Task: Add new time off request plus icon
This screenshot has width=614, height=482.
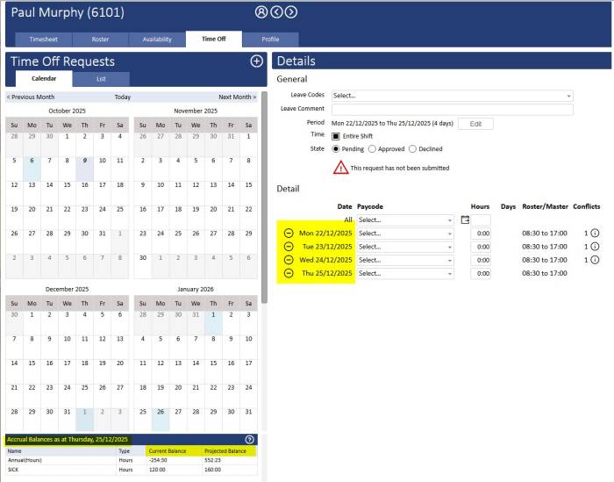Action: [x=256, y=61]
